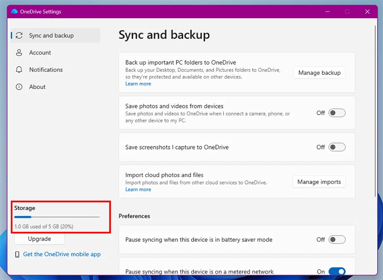Toggle Save screenshots I capture to OneDrive

tap(337, 147)
